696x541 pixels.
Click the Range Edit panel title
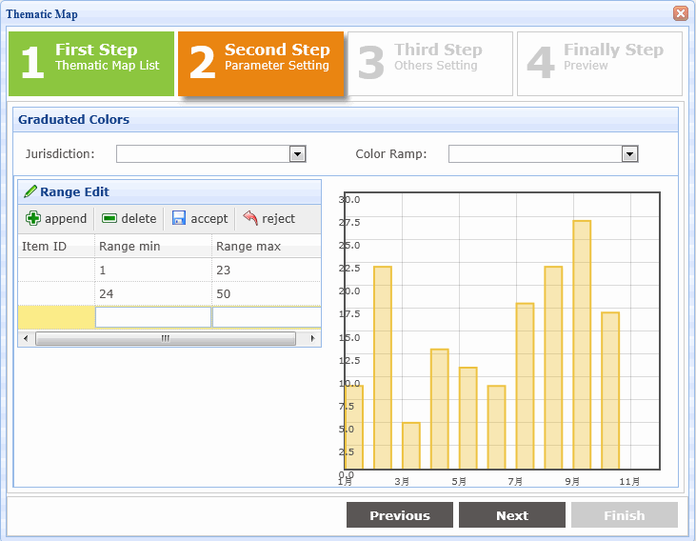(x=74, y=191)
